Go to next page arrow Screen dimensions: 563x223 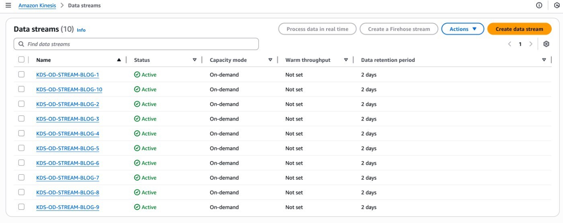(x=531, y=44)
